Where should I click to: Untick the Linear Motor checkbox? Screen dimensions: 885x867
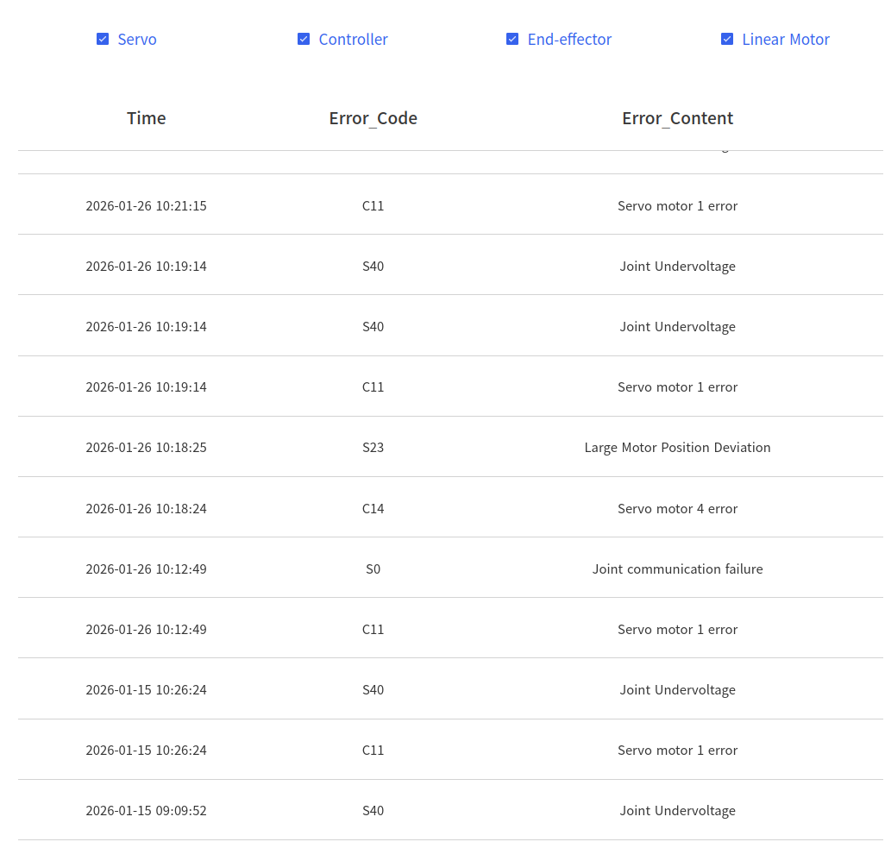tap(727, 40)
